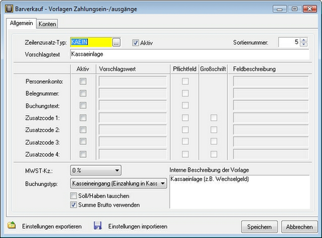Click the Einstellungen exportieren folder icon
The image size is (322, 238).
point(12,225)
